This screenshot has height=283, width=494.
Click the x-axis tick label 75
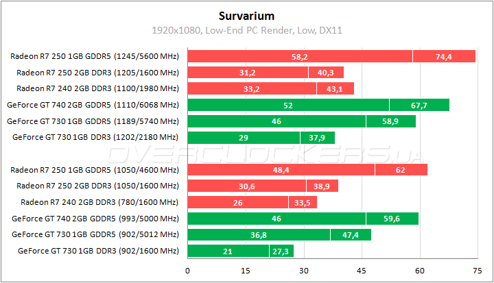(x=478, y=271)
